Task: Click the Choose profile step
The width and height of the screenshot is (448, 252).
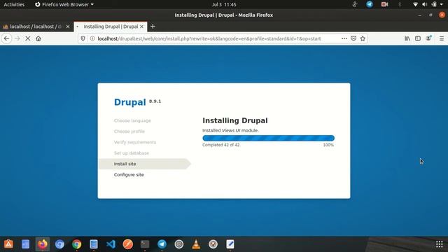Action: [129, 132]
